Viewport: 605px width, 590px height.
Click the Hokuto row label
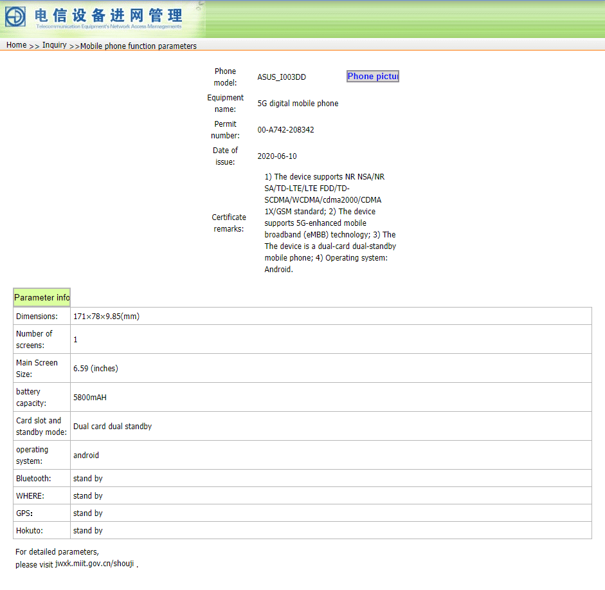pyautogui.click(x=30, y=531)
